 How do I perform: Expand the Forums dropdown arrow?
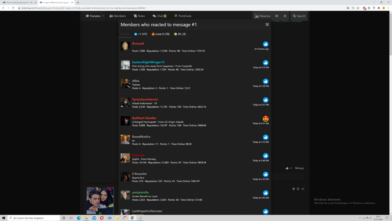click(x=103, y=16)
